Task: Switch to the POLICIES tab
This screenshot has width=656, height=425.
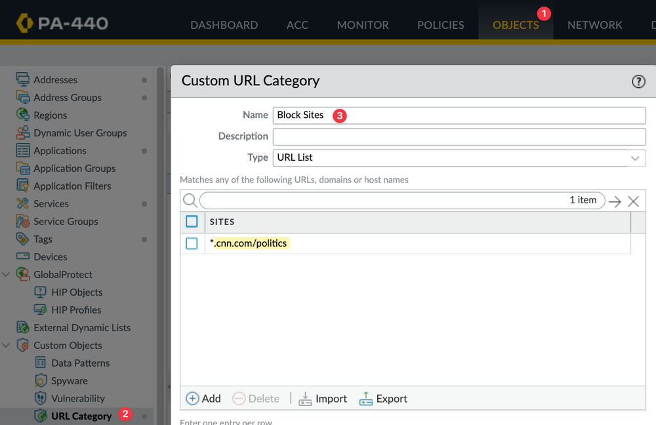Action: [x=440, y=24]
